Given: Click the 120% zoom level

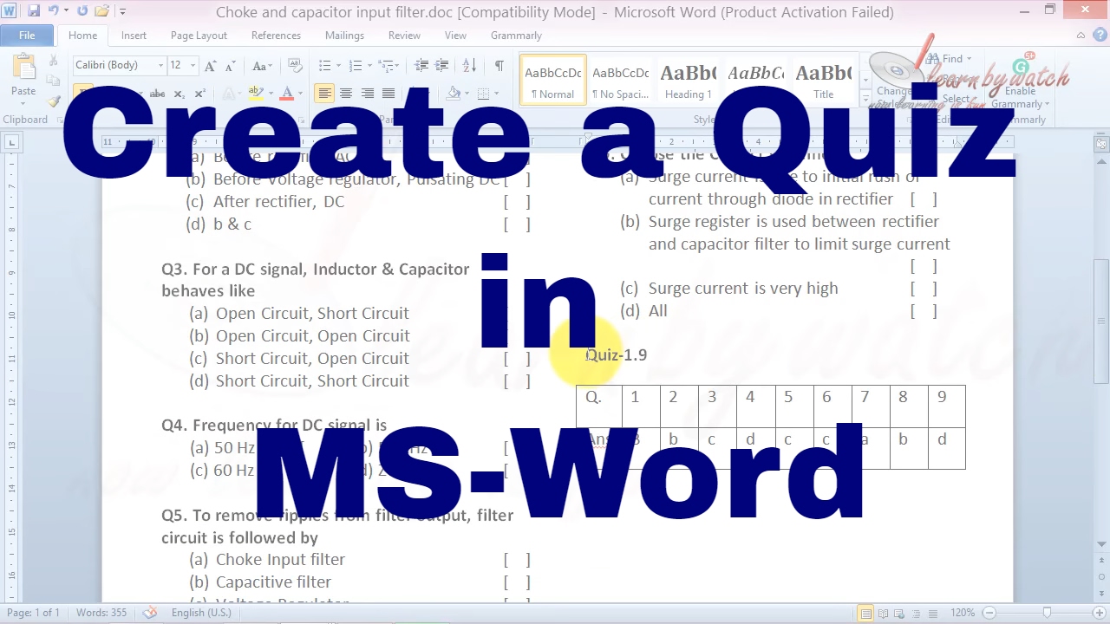Looking at the screenshot, I should (x=963, y=613).
